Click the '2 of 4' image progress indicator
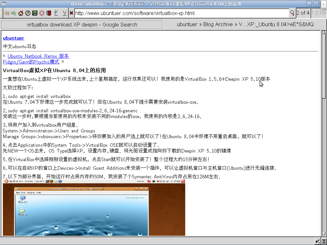 click(x=303, y=13)
